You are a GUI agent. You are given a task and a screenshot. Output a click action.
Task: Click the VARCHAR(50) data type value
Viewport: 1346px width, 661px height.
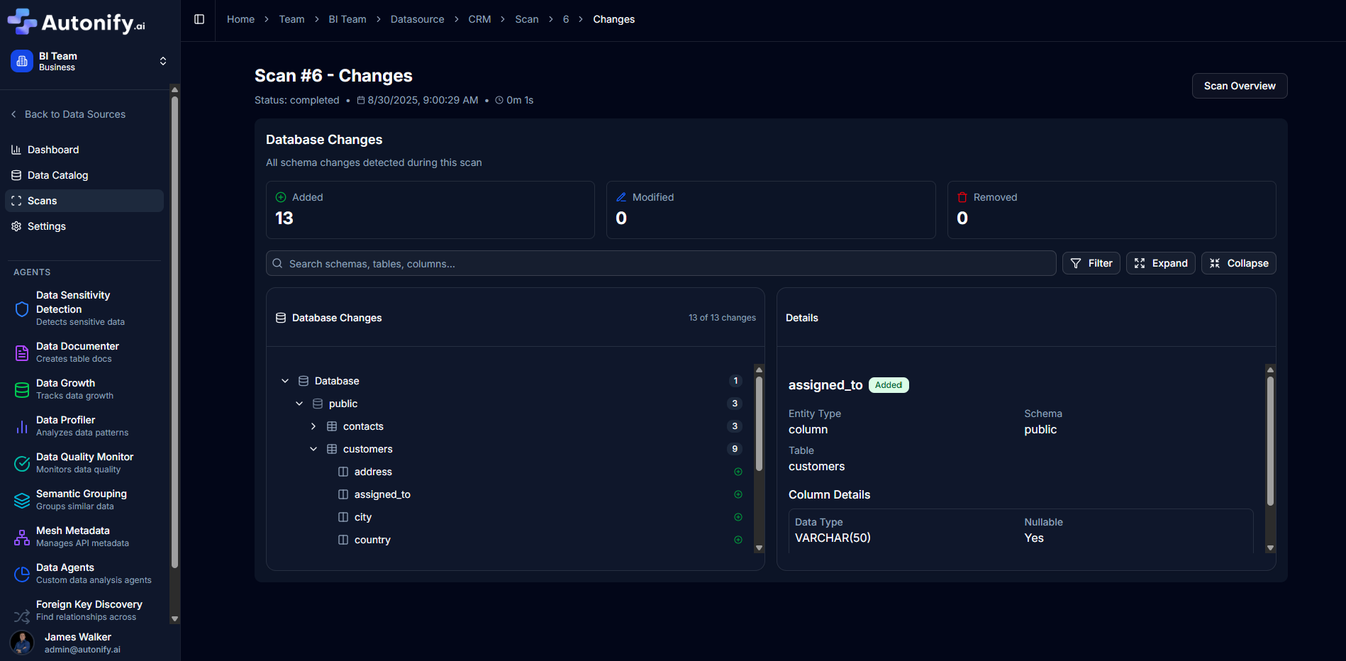pos(833,538)
